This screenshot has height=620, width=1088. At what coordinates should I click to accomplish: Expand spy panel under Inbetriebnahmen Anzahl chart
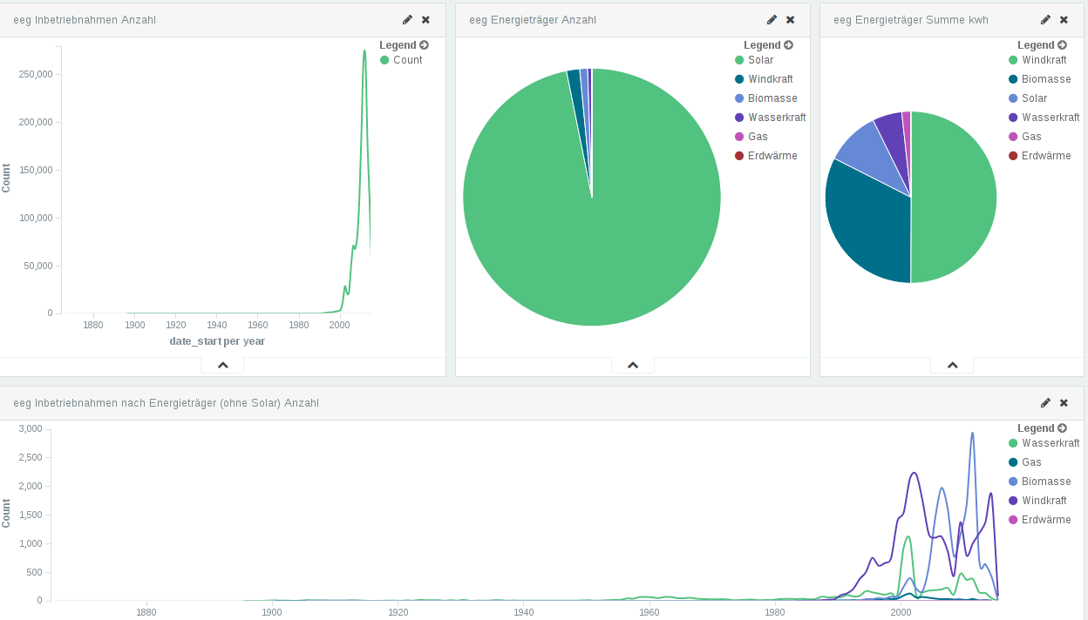tap(222, 365)
